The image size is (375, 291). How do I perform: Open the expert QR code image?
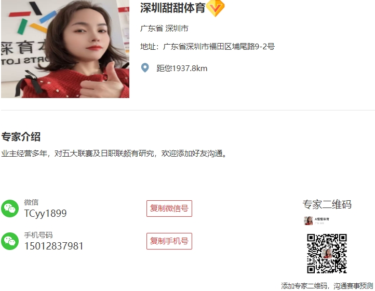[x=327, y=254]
